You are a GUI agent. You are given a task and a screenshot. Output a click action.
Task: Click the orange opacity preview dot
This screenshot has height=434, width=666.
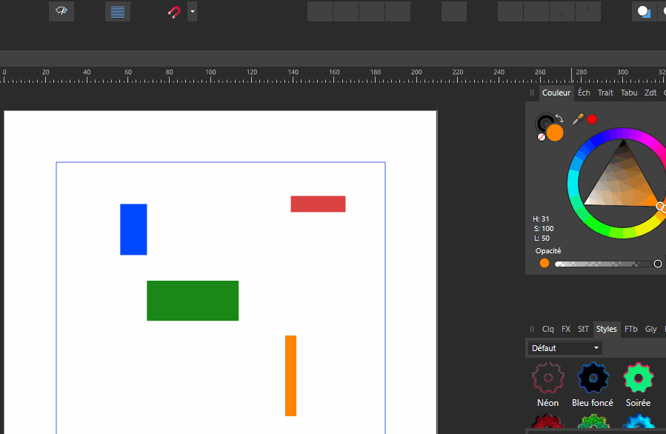point(544,263)
